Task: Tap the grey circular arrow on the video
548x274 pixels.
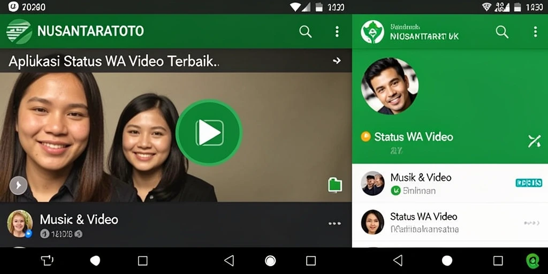Action: [x=18, y=186]
